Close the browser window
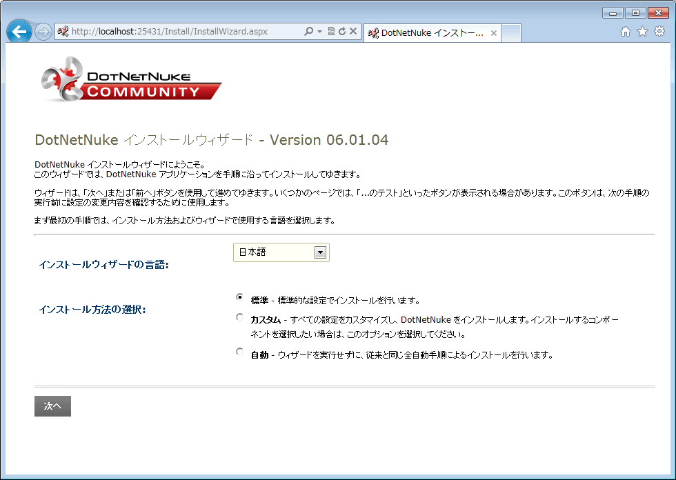676x480 pixels. coord(658,13)
